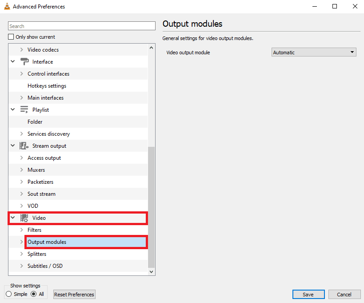Select Control interfaces in the tree
The image size is (364, 303).
[48, 74]
